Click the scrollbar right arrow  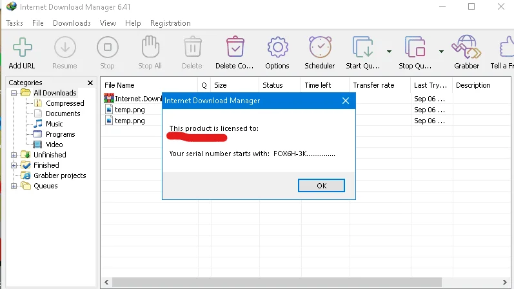click(x=505, y=282)
